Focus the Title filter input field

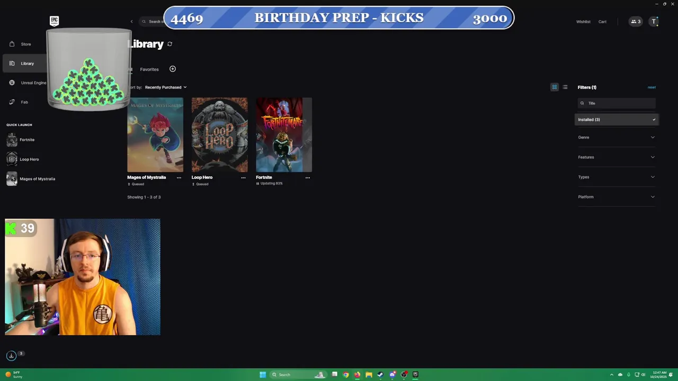(617, 103)
